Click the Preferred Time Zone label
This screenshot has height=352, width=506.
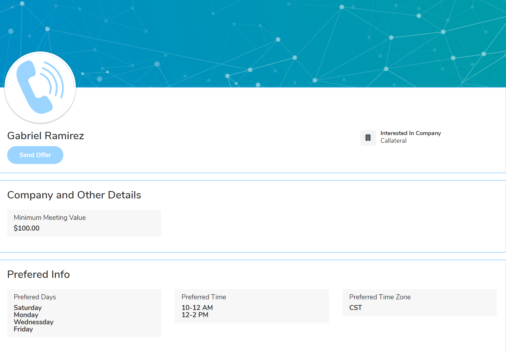[x=380, y=297]
